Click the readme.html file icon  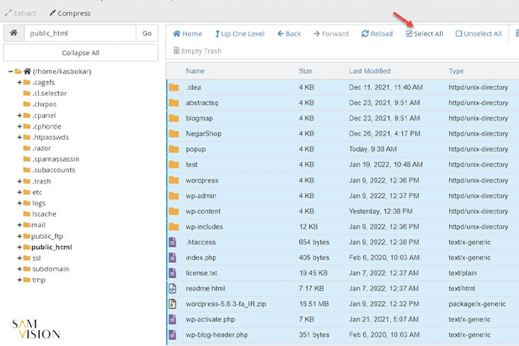coord(174,288)
